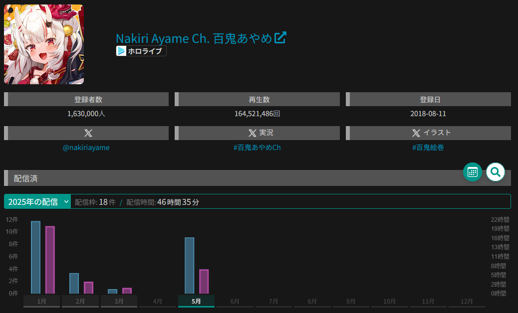Click the blue January stream count bar
The image size is (518, 313).
pyautogui.click(x=35, y=257)
